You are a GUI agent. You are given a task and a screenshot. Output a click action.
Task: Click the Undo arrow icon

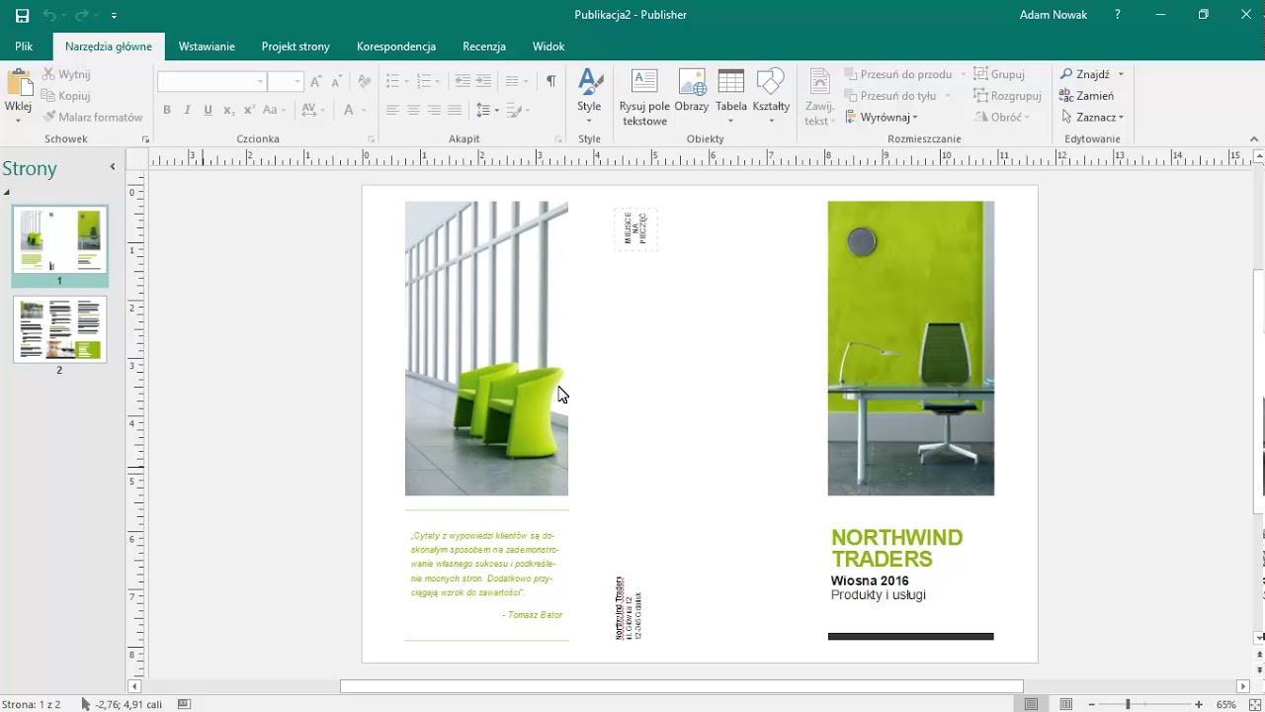pos(49,16)
